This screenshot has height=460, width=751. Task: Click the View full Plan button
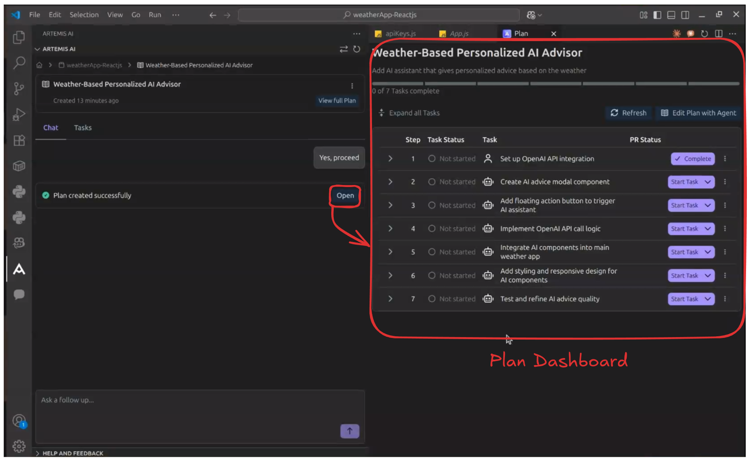pyautogui.click(x=337, y=101)
